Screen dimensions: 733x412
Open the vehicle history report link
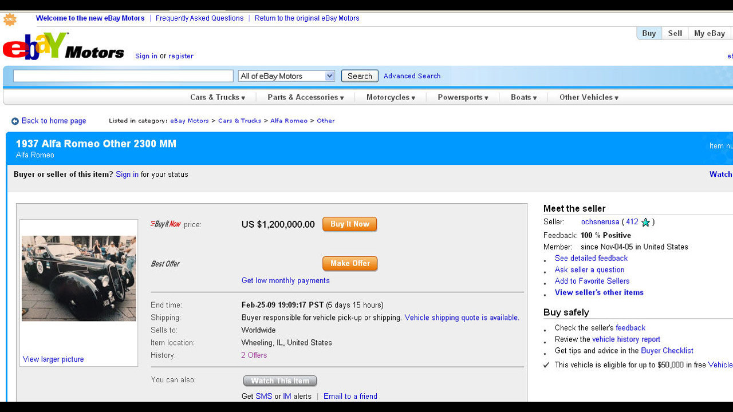[x=626, y=339]
